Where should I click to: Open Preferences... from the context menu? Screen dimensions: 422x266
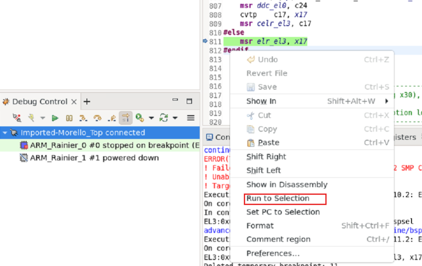click(x=273, y=253)
